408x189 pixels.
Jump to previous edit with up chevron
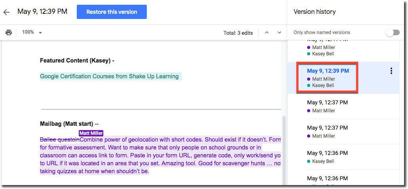(266, 32)
